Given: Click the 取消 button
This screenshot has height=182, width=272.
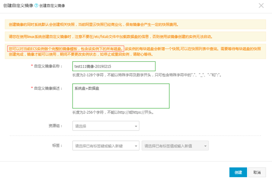Looking at the screenshot, I should [x=257, y=172].
